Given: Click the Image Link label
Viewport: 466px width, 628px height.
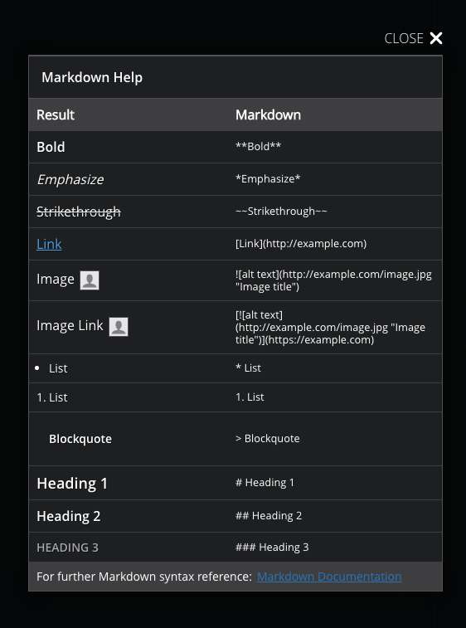Looking at the screenshot, I should [70, 326].
